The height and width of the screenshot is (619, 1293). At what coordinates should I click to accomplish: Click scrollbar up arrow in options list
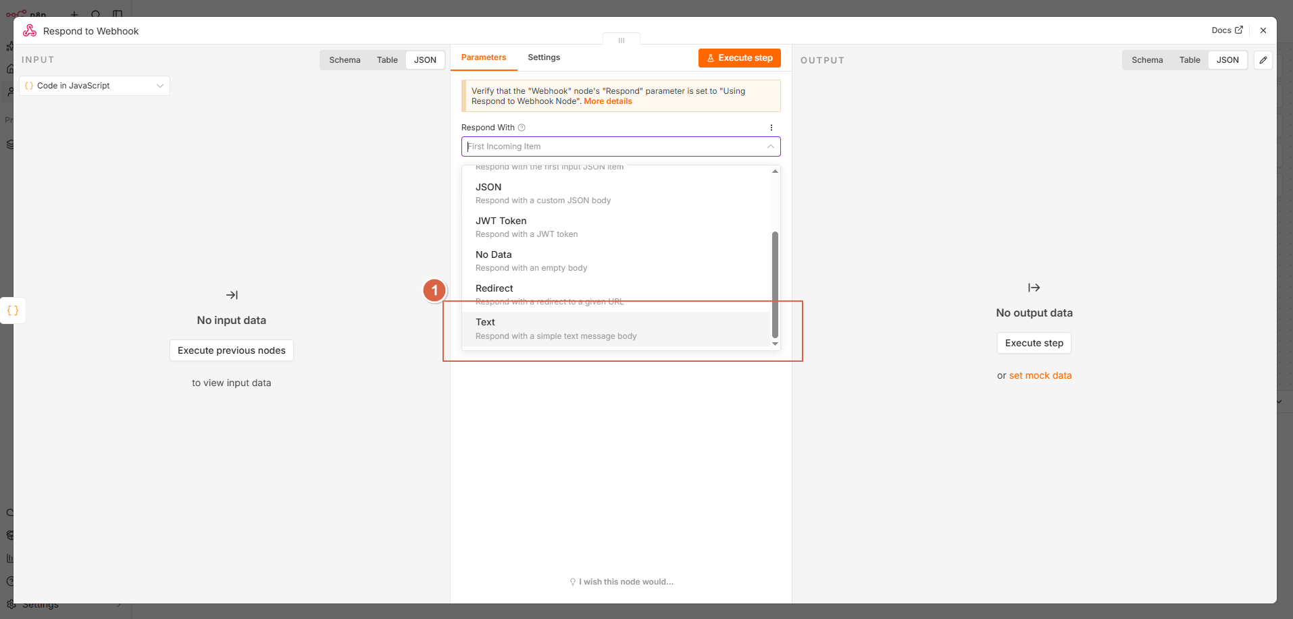775,171
